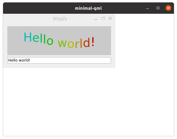177x139 pixels.
Task: Click the Wiggly title label
Action: pyautogui.click(x=60, y=19)
